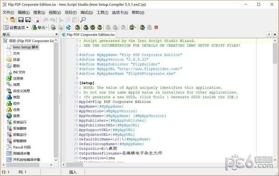Click the Save floppy disk icon
The image size is (279, 176).
tap(21, 19)
